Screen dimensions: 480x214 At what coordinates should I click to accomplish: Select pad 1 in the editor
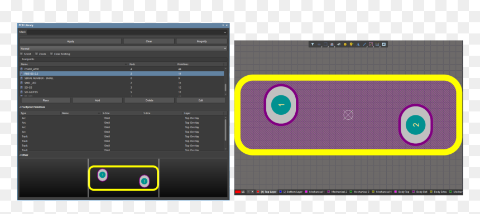[x=281, y=105]
